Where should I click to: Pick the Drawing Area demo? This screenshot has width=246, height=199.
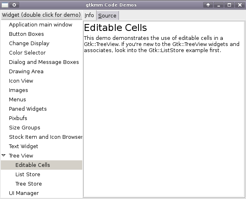tap(26, 72)
